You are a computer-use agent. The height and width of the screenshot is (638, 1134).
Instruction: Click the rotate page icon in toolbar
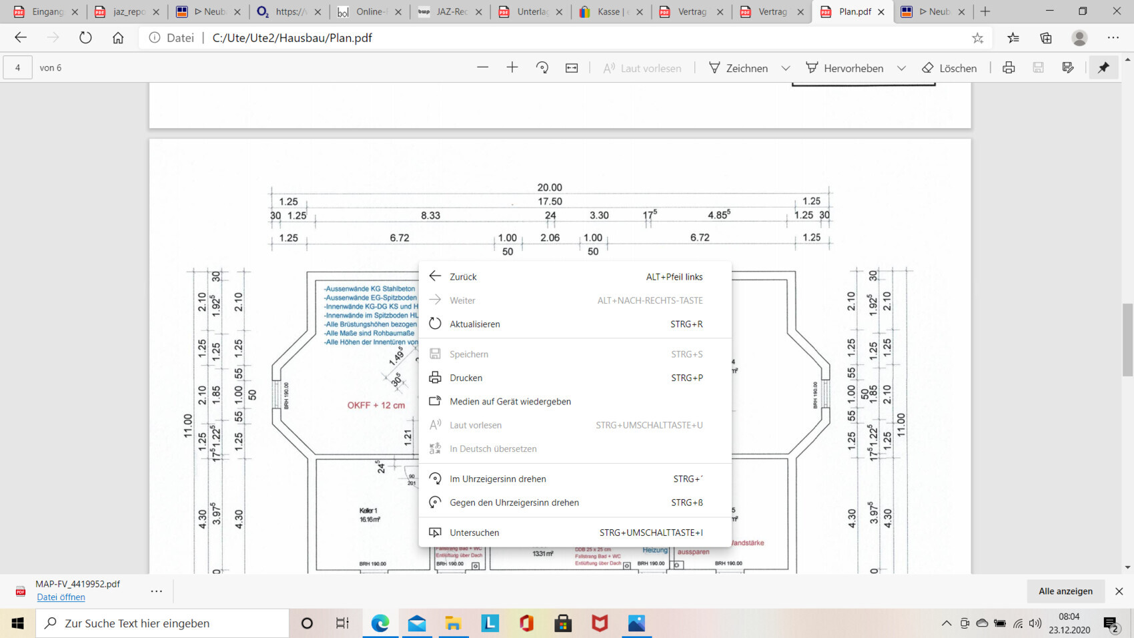coord(542,67)
